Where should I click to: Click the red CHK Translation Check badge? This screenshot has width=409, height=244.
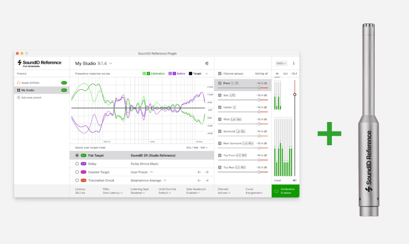84,180
